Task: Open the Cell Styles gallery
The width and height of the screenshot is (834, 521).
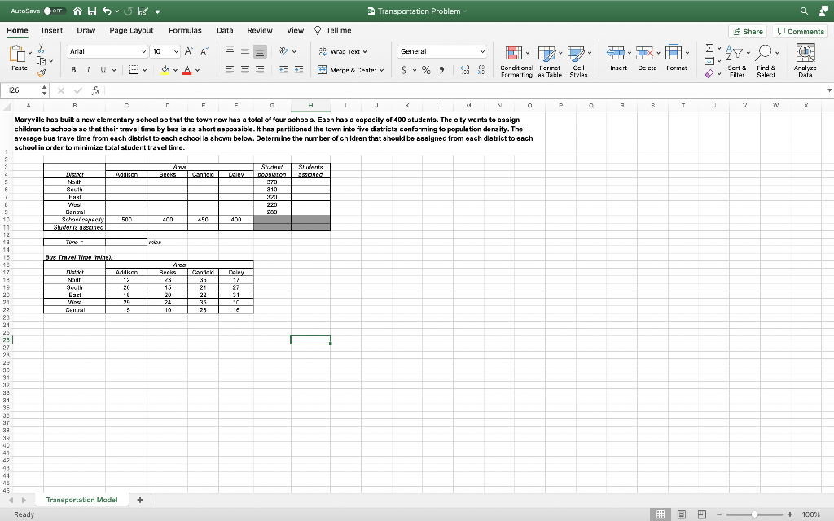Action: point(579,62)
